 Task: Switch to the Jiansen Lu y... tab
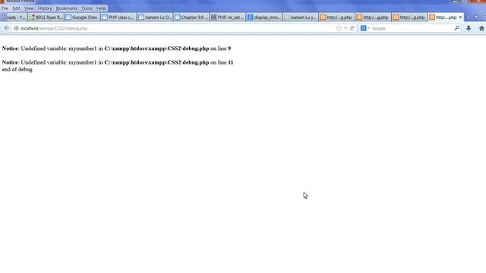point(301,17)
